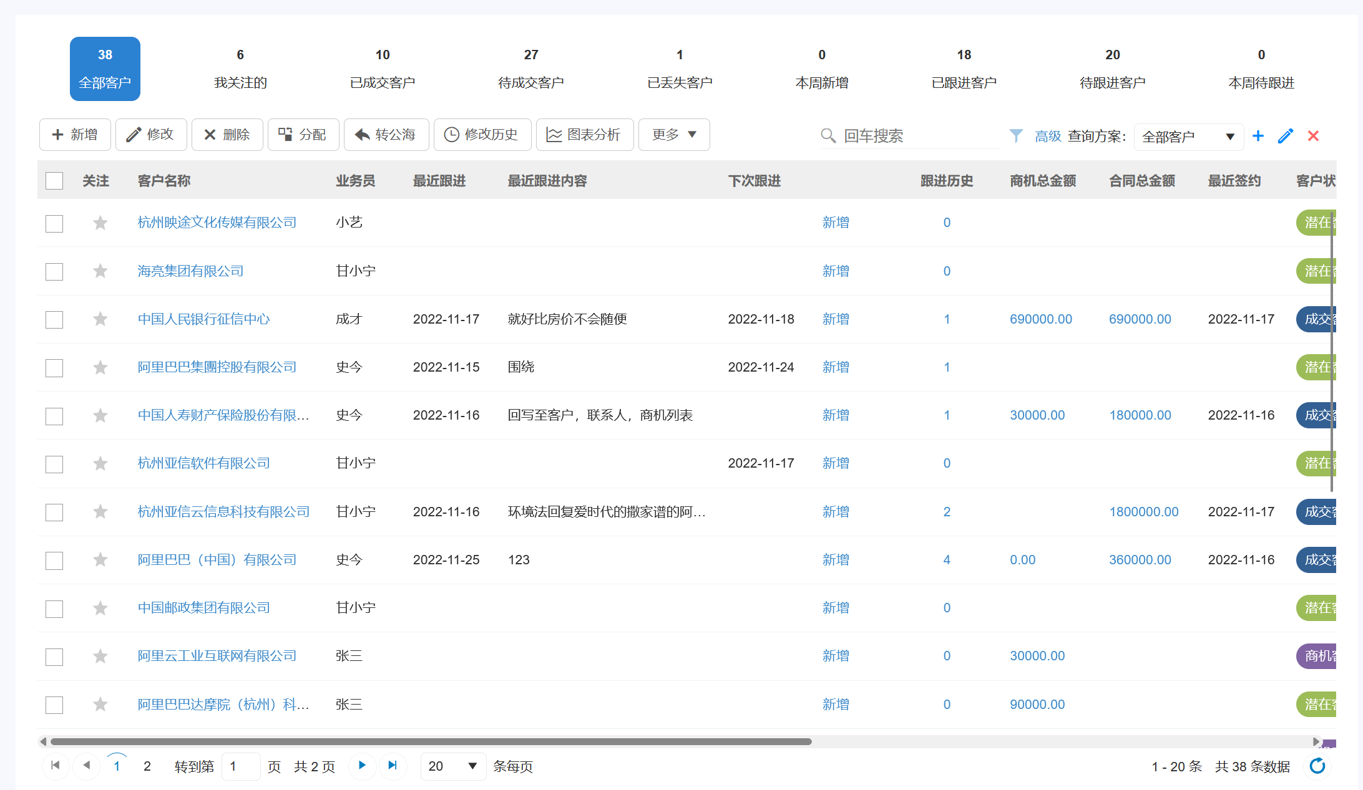Open 修改历史 modification history

482,134
